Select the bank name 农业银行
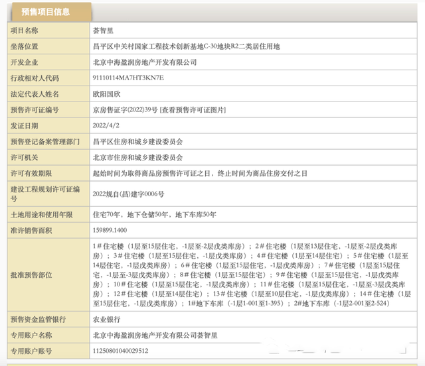This screenshot has width=425, height=366. pyautogui.click(x=106, y=320)
